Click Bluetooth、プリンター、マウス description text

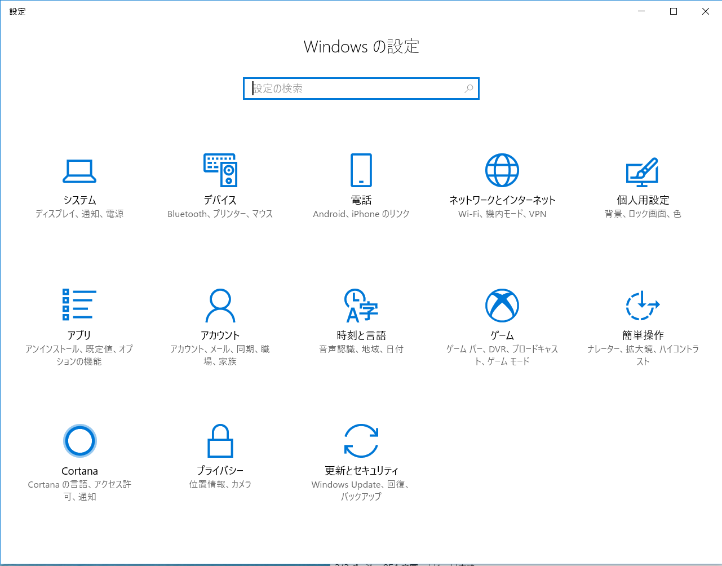pos(220,214)
